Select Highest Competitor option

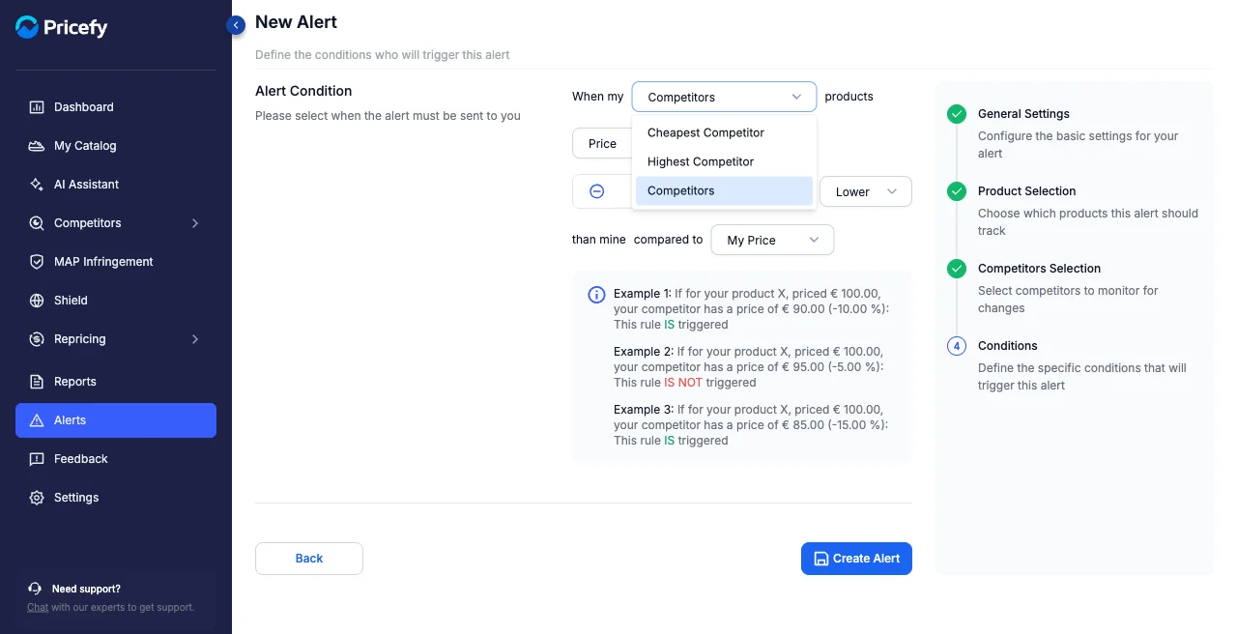[724, 161]
